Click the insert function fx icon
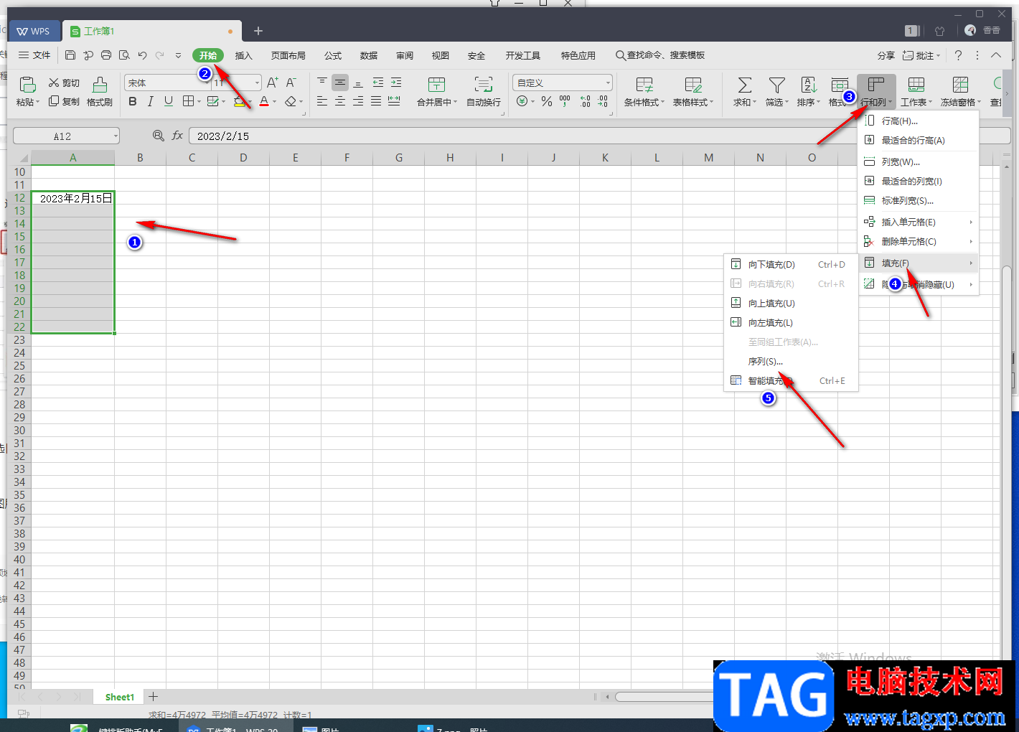 click(x=177, y=136)
